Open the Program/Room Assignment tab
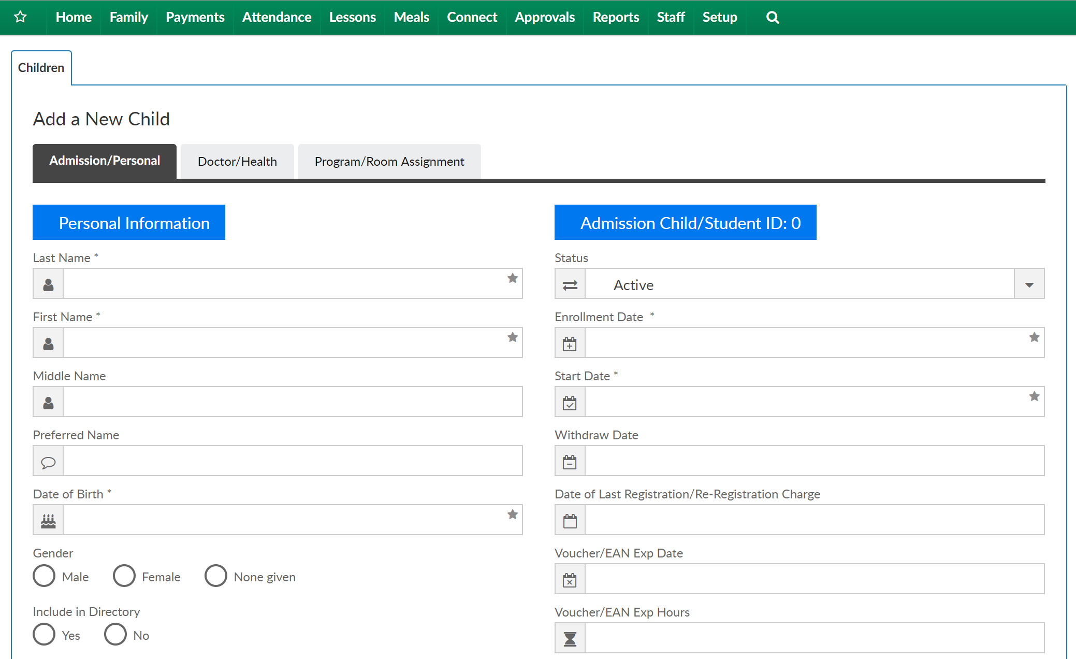 pyautogui.click(x=389, y=162)
